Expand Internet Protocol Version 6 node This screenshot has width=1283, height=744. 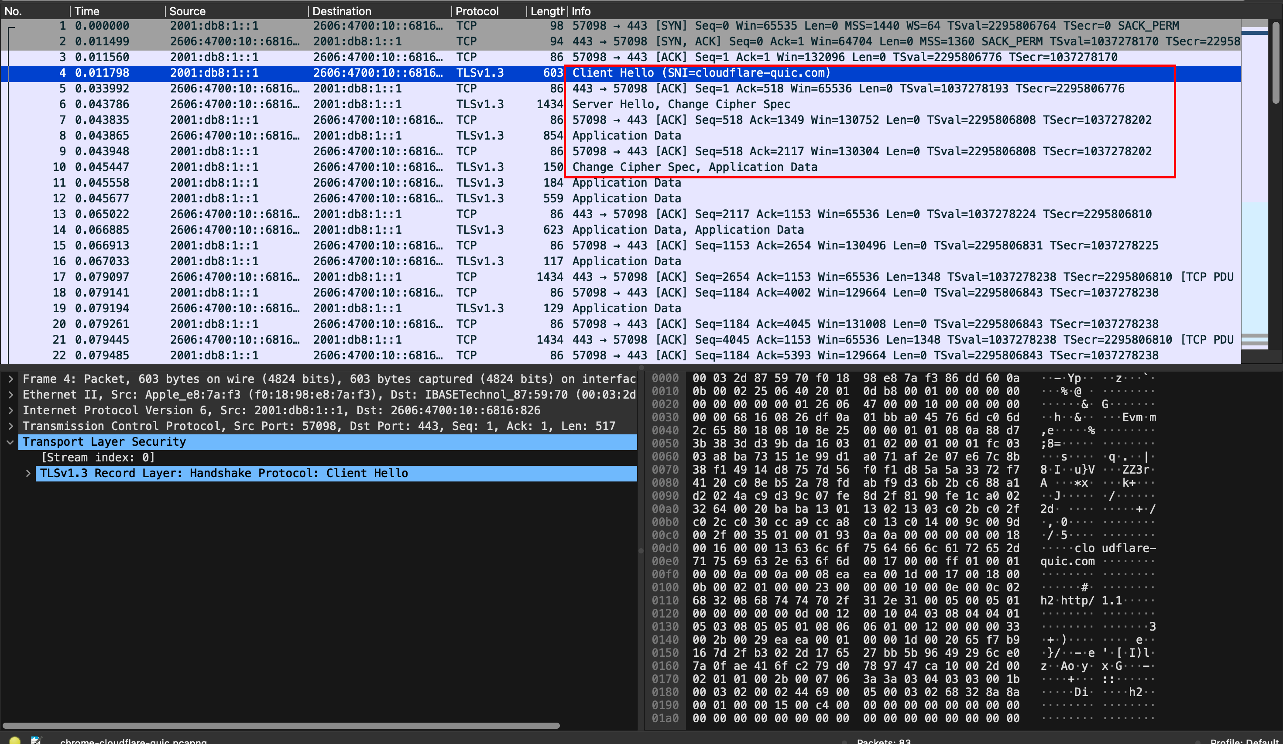[x=10, y=410]
